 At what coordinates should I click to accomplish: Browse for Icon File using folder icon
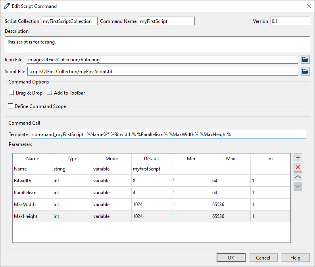[x=305, y=60]
